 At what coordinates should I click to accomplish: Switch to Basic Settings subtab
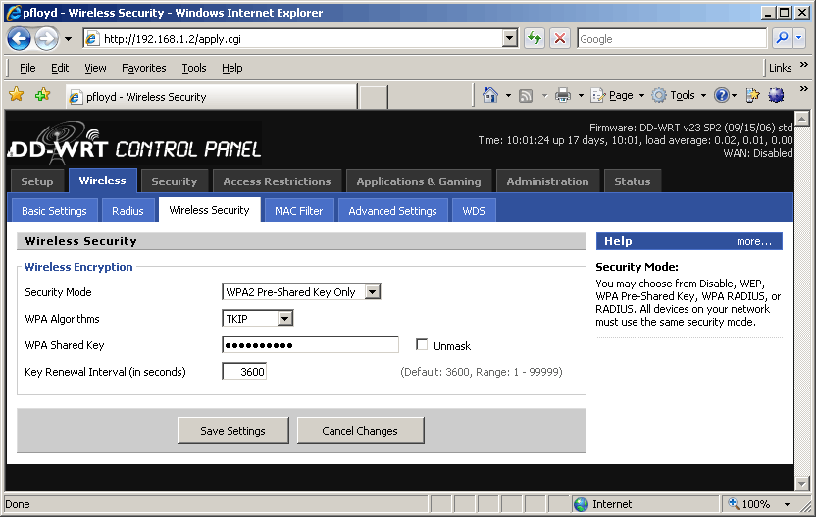click(x=54, y=210)
